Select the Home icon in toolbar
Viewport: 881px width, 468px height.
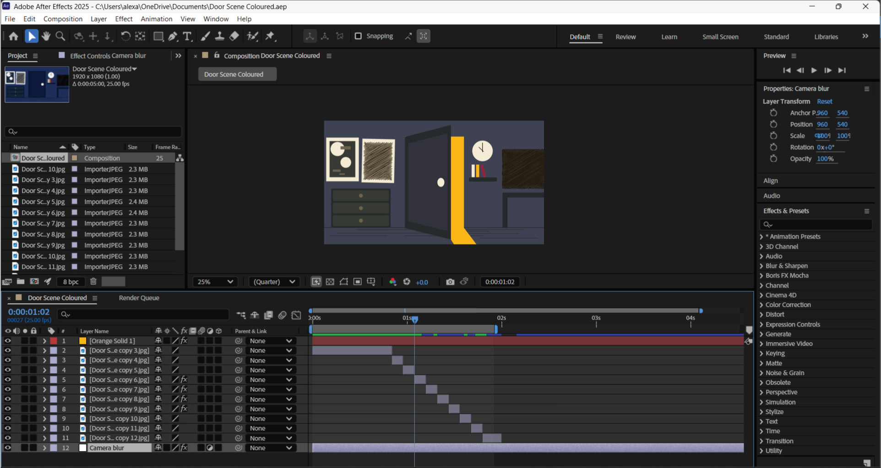click(13, 36)
